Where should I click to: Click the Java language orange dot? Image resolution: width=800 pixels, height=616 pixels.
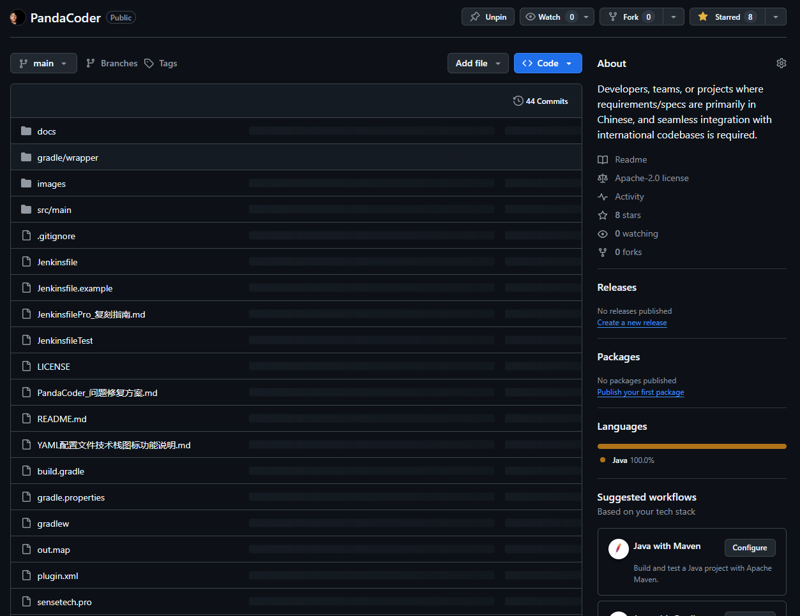(x=603, y=460)
